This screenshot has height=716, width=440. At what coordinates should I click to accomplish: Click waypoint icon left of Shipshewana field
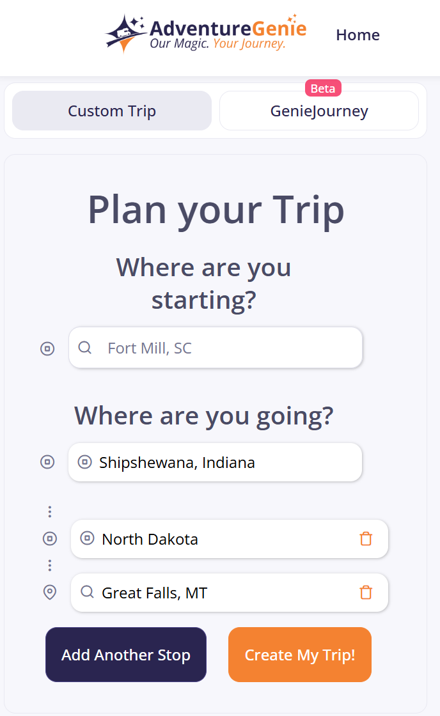point(47,462)
